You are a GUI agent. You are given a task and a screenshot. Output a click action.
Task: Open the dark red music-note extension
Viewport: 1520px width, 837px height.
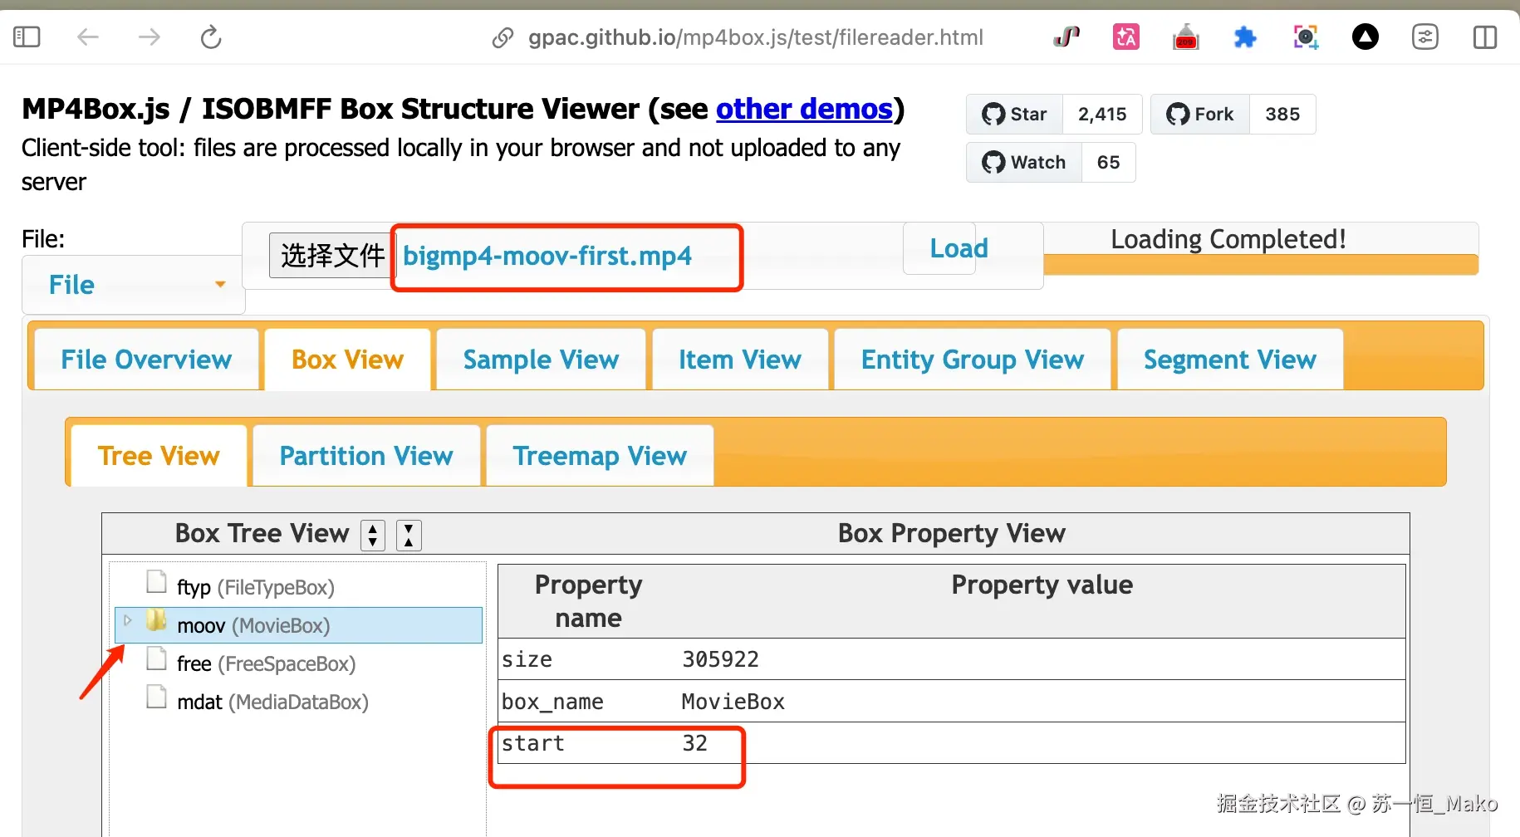point(1066,37)
